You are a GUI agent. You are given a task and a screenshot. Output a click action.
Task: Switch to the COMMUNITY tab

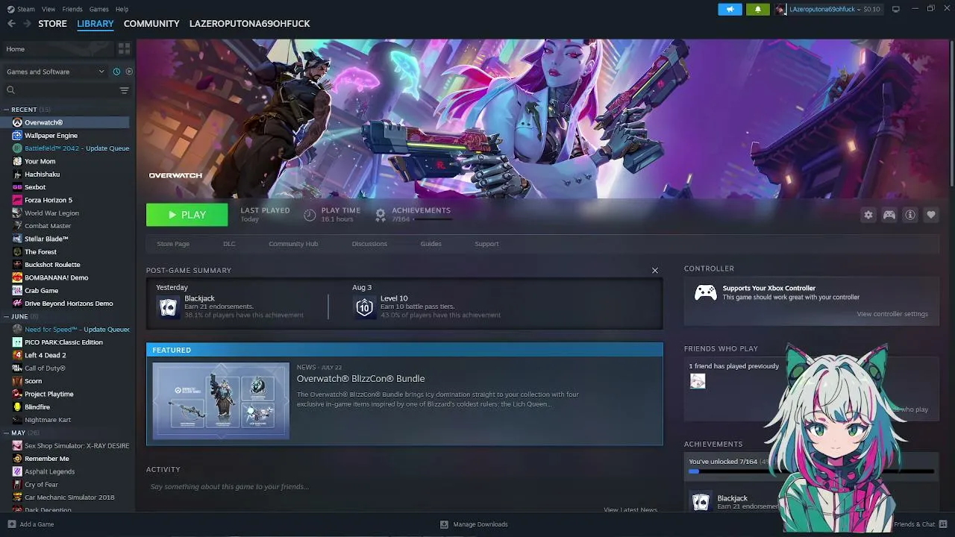tap(151, 24)
